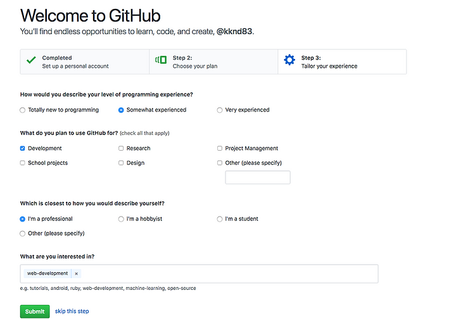Enable the Project Management checkbox
This screenshot has height=319, width=456.
coord(220,149)
